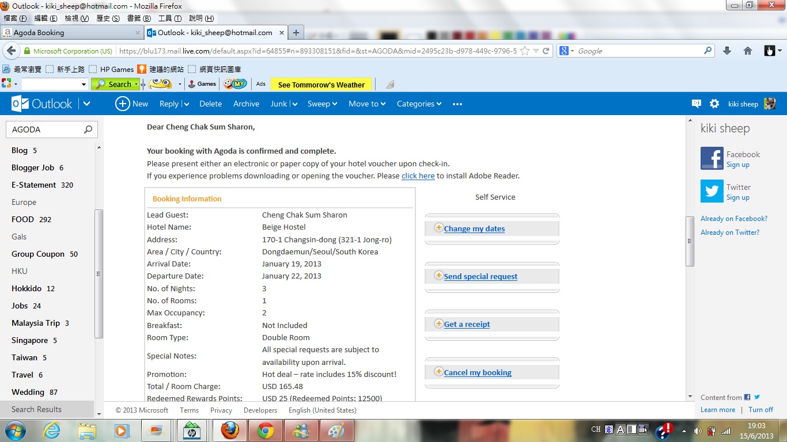The width and height of the screenshot is (787, 442).
Task: Click Games toolbar icon
Action: [x=202, y=84]
